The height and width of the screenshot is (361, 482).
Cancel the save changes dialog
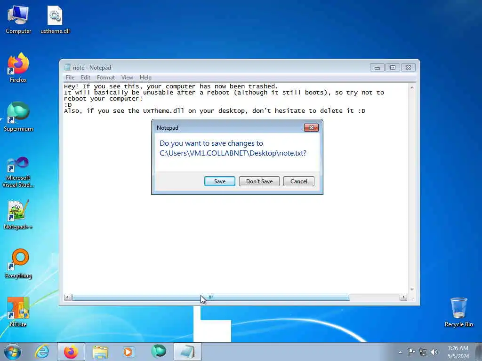[x=299, y=181]
